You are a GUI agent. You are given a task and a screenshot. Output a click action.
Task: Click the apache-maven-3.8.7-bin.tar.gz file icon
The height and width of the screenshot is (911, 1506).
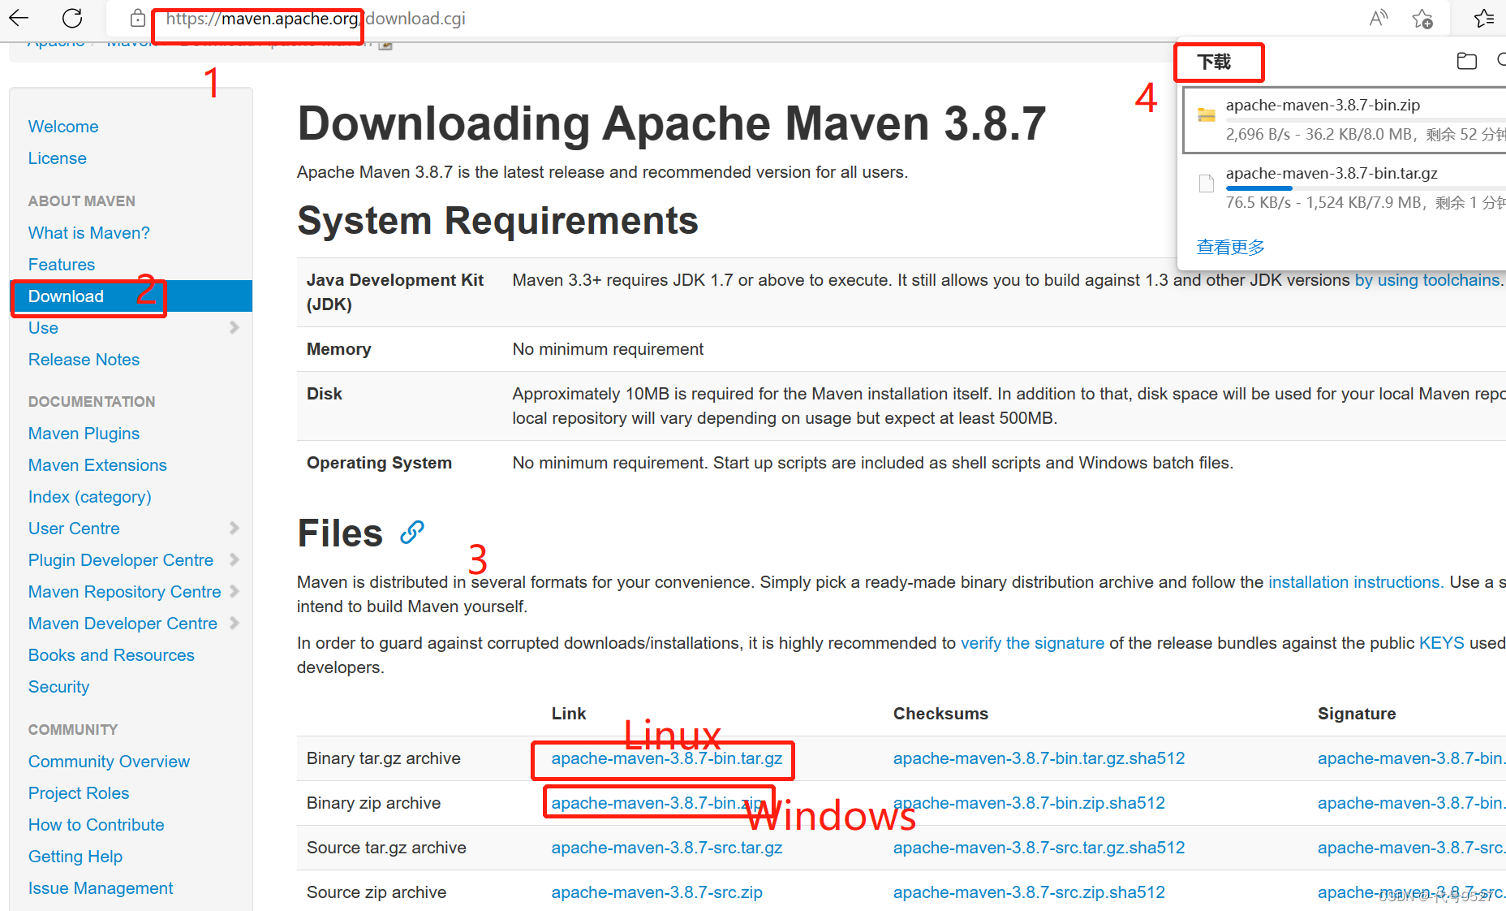tap(1207, 183)
